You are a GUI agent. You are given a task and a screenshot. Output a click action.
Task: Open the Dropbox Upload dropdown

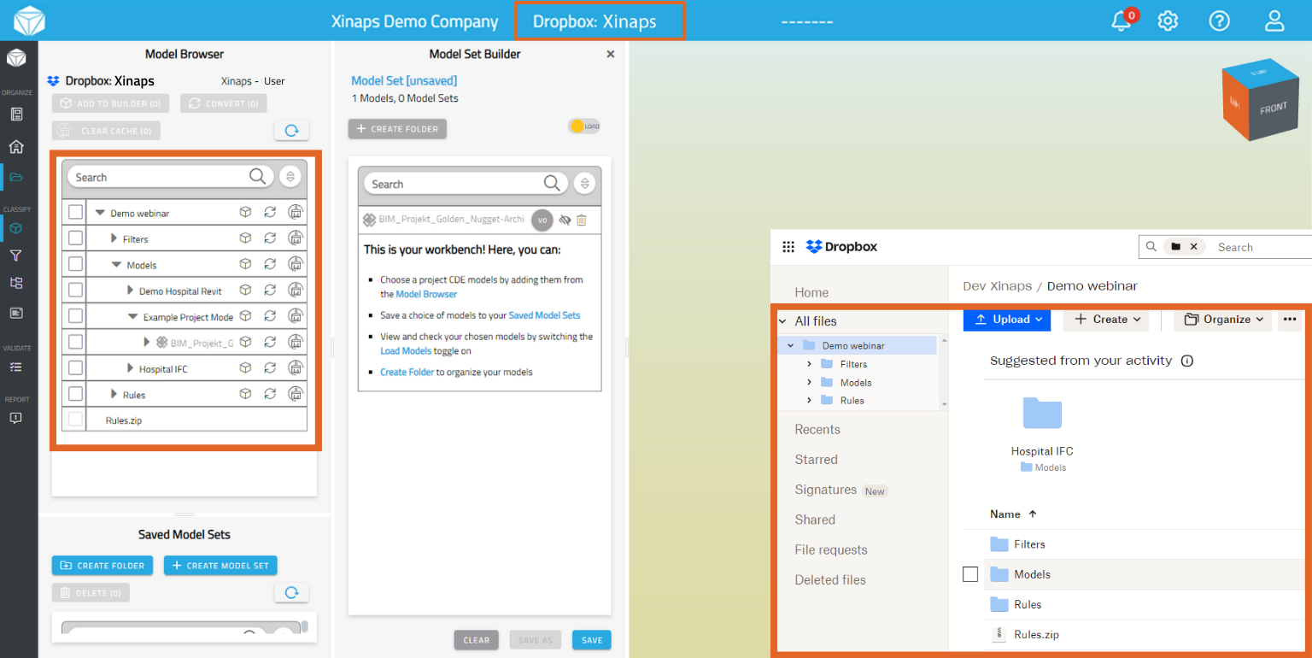pos(1004,319)
